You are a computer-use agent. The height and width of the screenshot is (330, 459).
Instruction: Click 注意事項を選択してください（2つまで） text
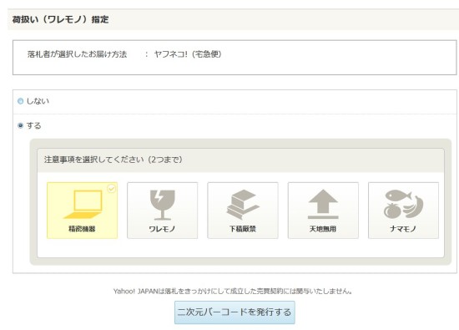click(x=113, y=160)
